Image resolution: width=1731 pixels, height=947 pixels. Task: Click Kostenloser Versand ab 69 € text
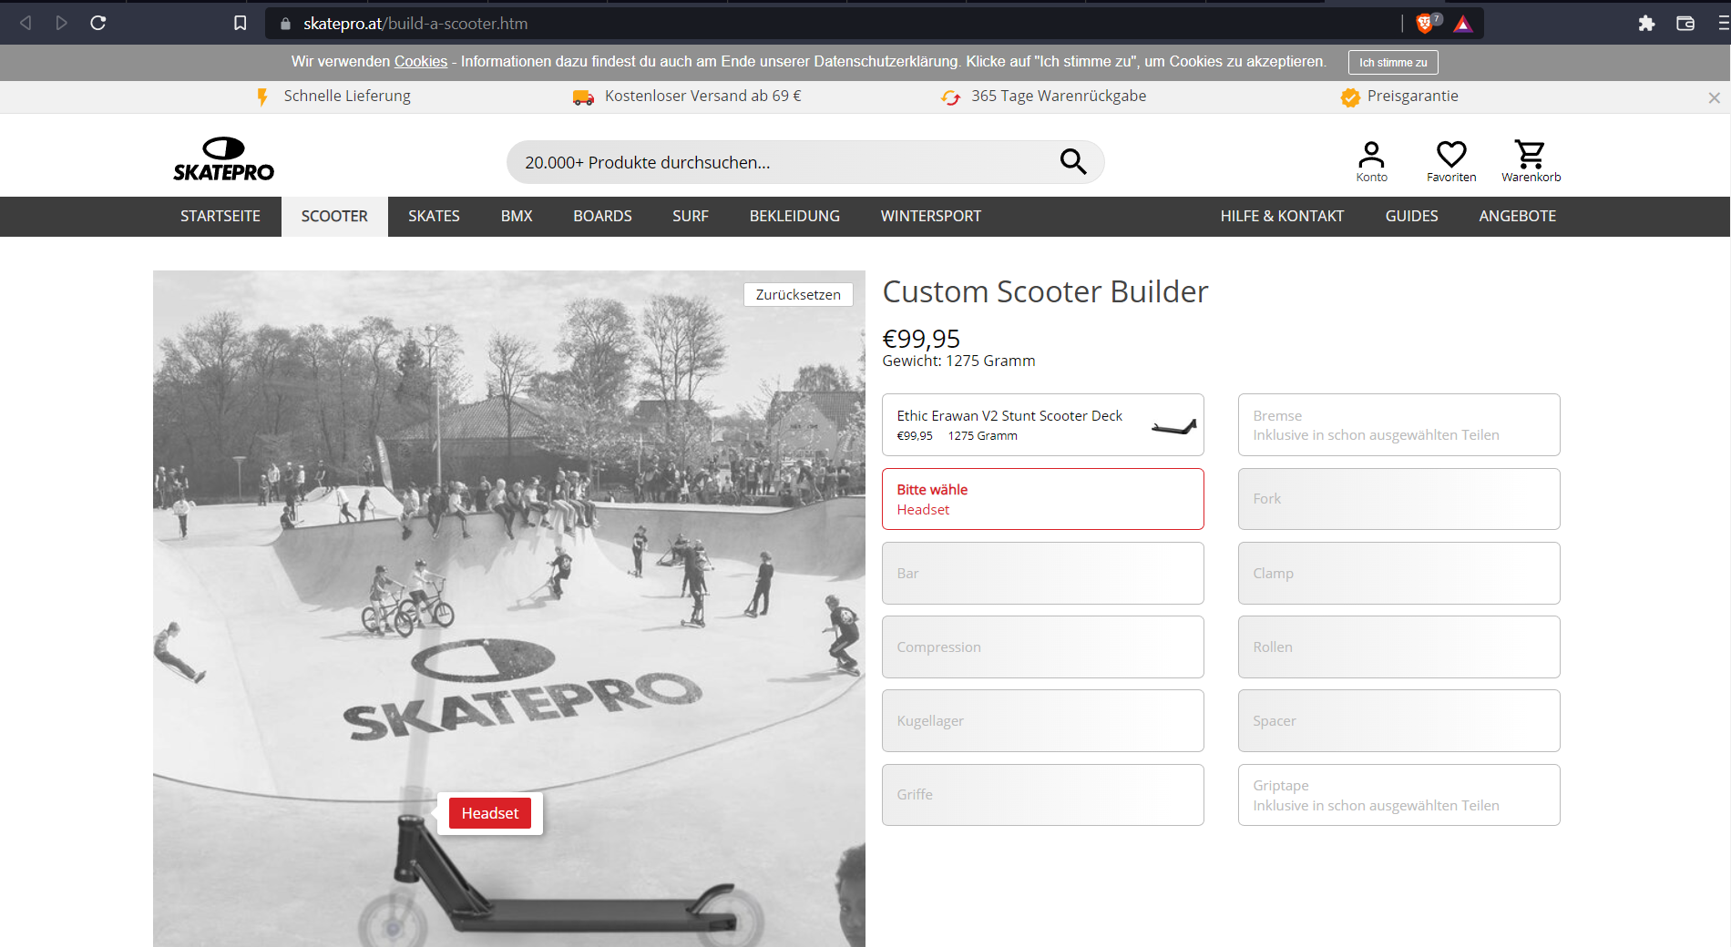point(703,96)
